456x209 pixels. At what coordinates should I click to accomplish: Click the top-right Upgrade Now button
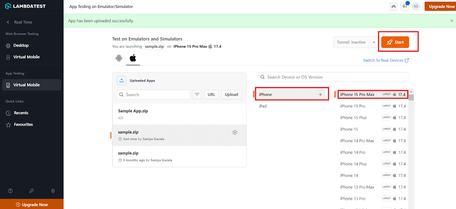440,6
